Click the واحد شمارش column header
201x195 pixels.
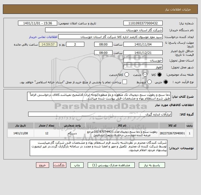pyautogui.click(x=72, y=125)
